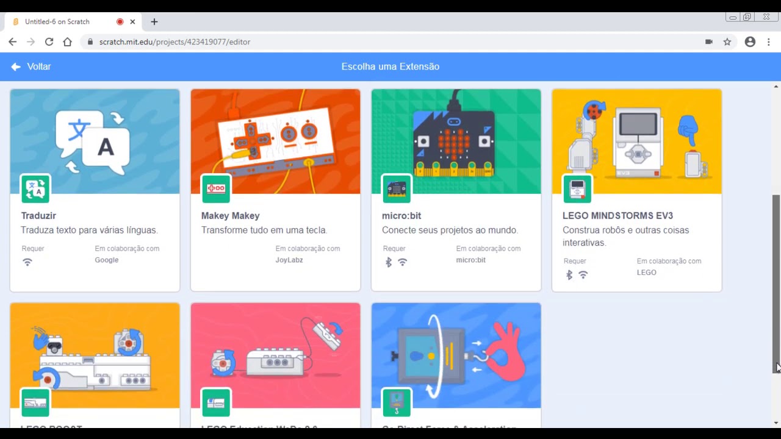This screenshot has width=781, height=439.
Task: Open the LEGO WeDo pink illustration
Action: point(276,355)
